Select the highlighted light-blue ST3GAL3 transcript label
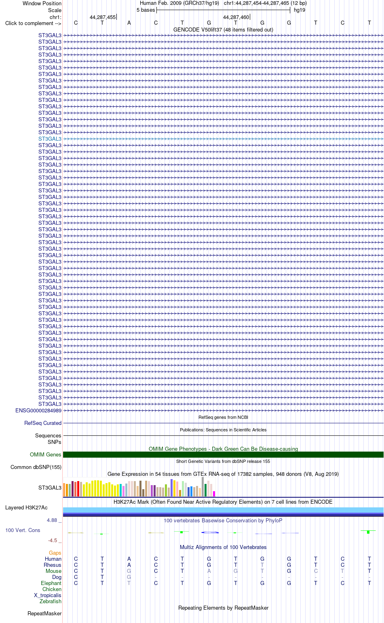This screenshot has width=384, height=623. click(x=50, y=139)
